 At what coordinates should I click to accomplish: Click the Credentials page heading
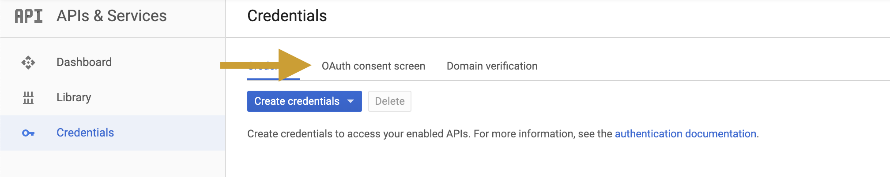click(287, 16)
